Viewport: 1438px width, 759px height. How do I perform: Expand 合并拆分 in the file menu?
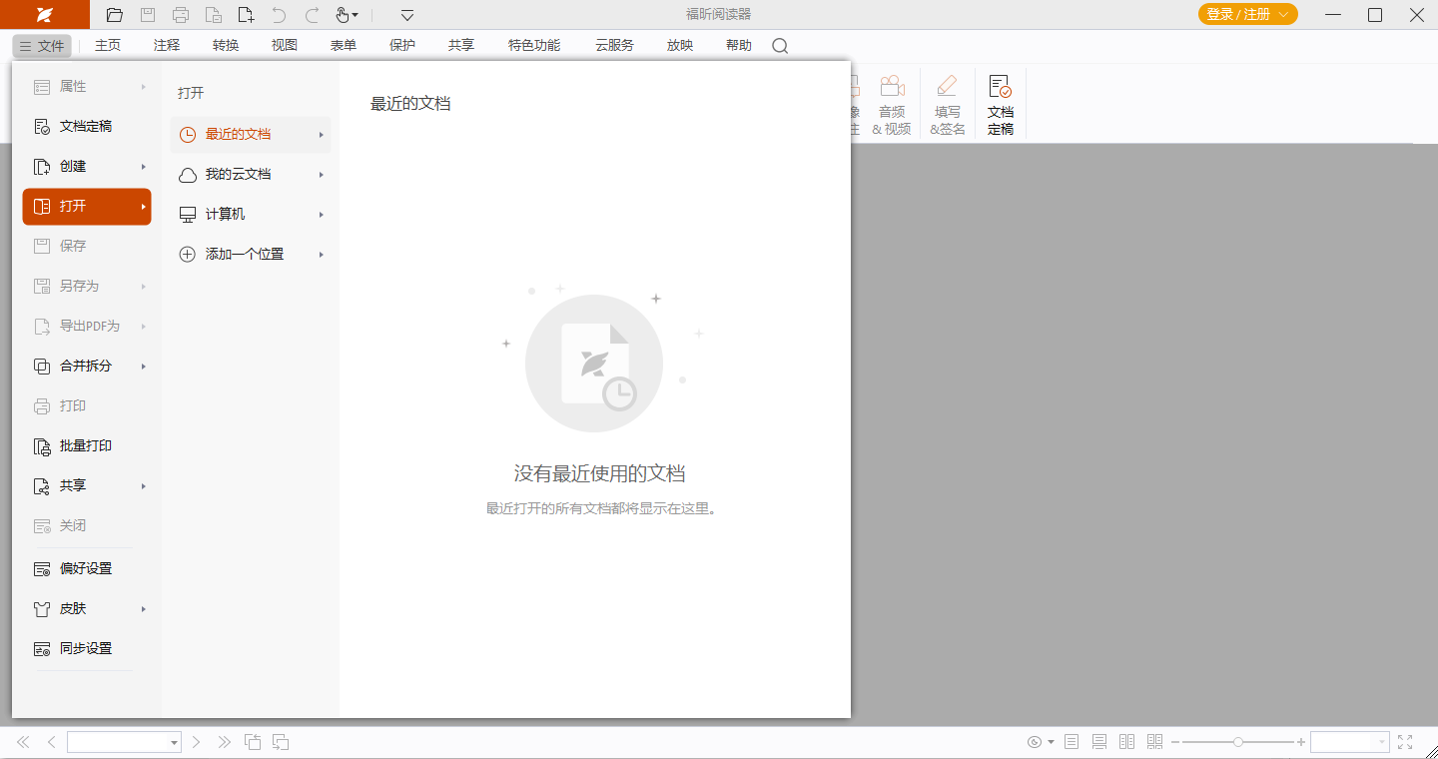click(87, 367)
